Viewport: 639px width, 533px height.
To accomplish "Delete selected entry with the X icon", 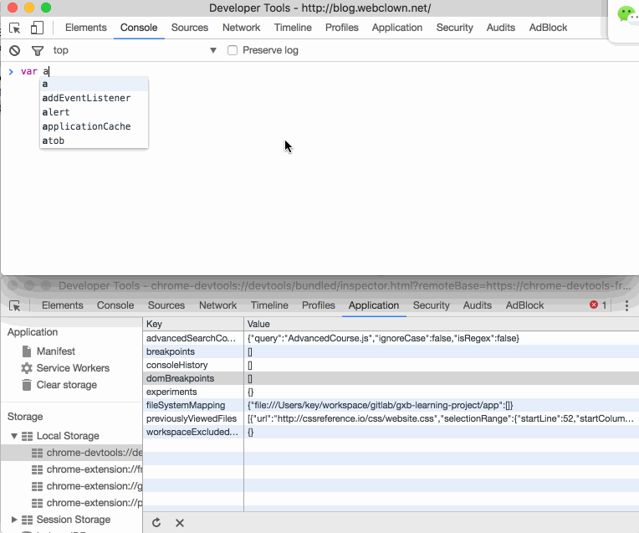I will pos(180,523).
